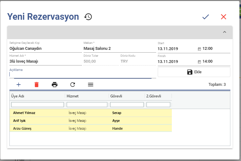Image resolution: width=241 pixels, height=161 pixels.
Task: Collapse the reservation form panel chevron
Action: (x=224, y=32)
